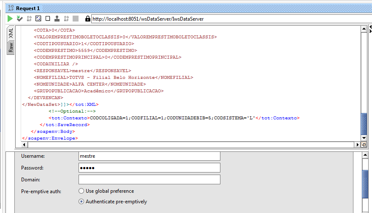Focus the empty Domain field
The width and height of the screenshot is (372, 213).
click(149, 179)
